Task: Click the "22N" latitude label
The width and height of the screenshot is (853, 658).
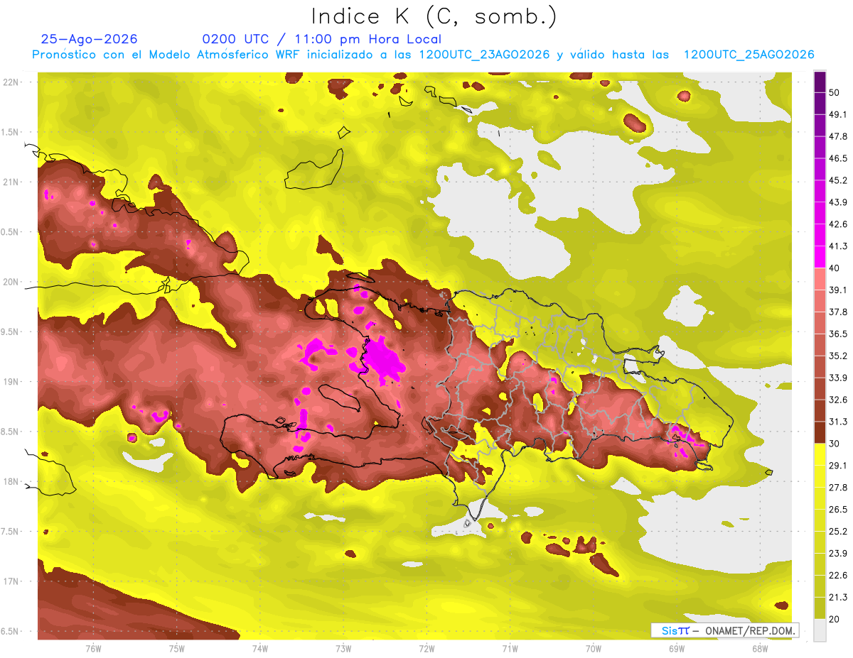Action: pyautogui.click(x=11, y=82)
